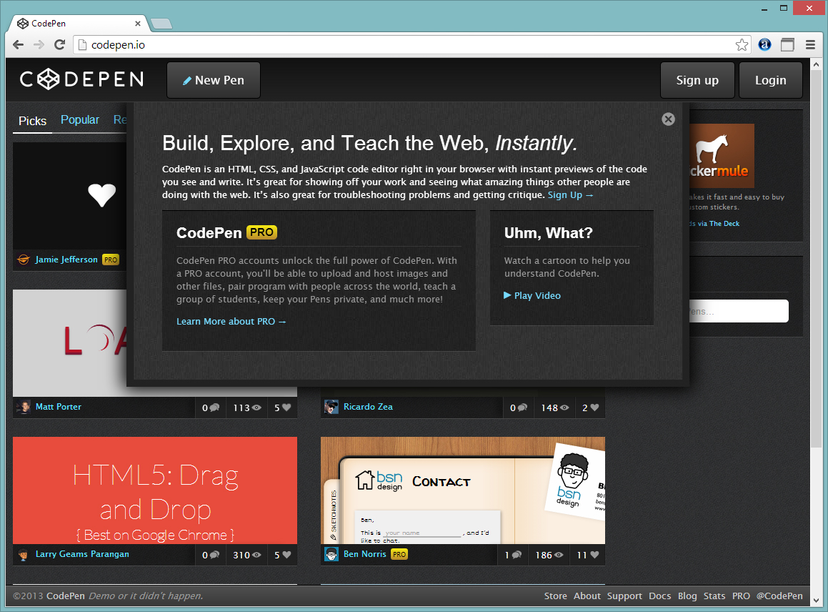Open Larry Geams Parangan's profile link
The height and width of the screenshot is (612, 828).
82,554
